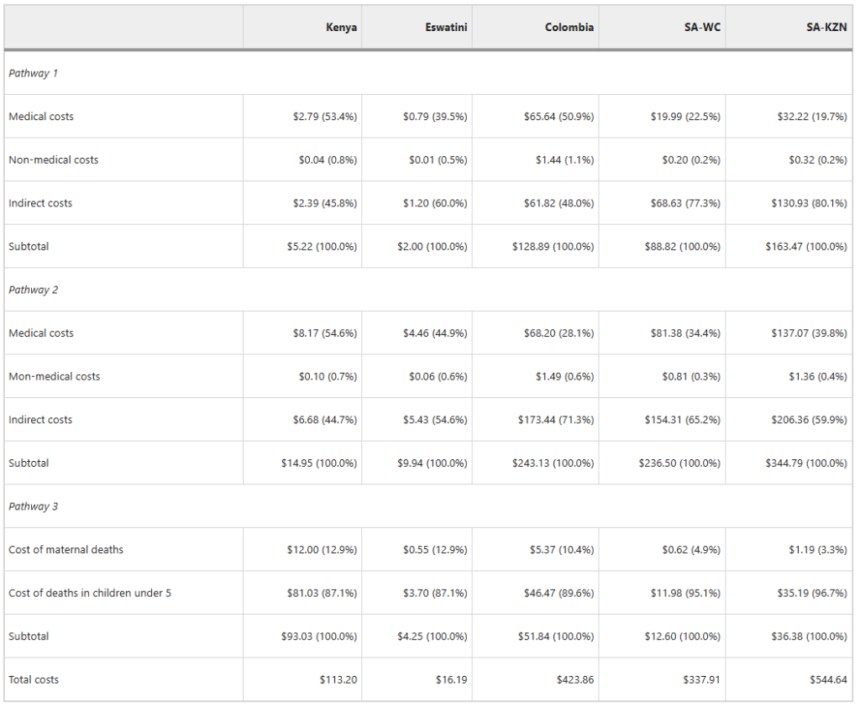The width and height of the screenshot is (860, 707).
Task: Click the Mon-medical costs row label
Action: [x=55, y=377]
